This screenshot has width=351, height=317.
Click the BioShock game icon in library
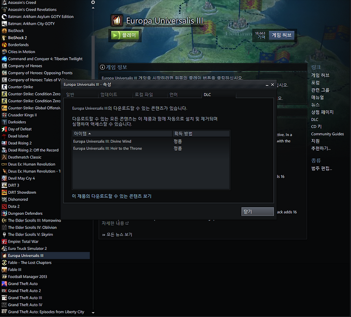tap(4, 31)
